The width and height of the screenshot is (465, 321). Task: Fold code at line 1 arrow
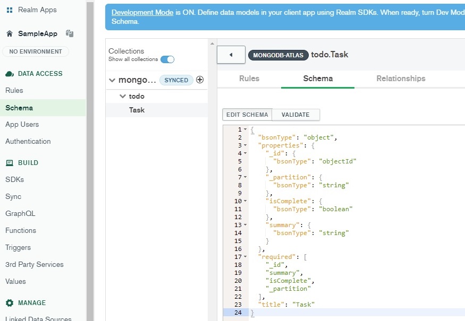pyautogui.click(x=245, y=129)
